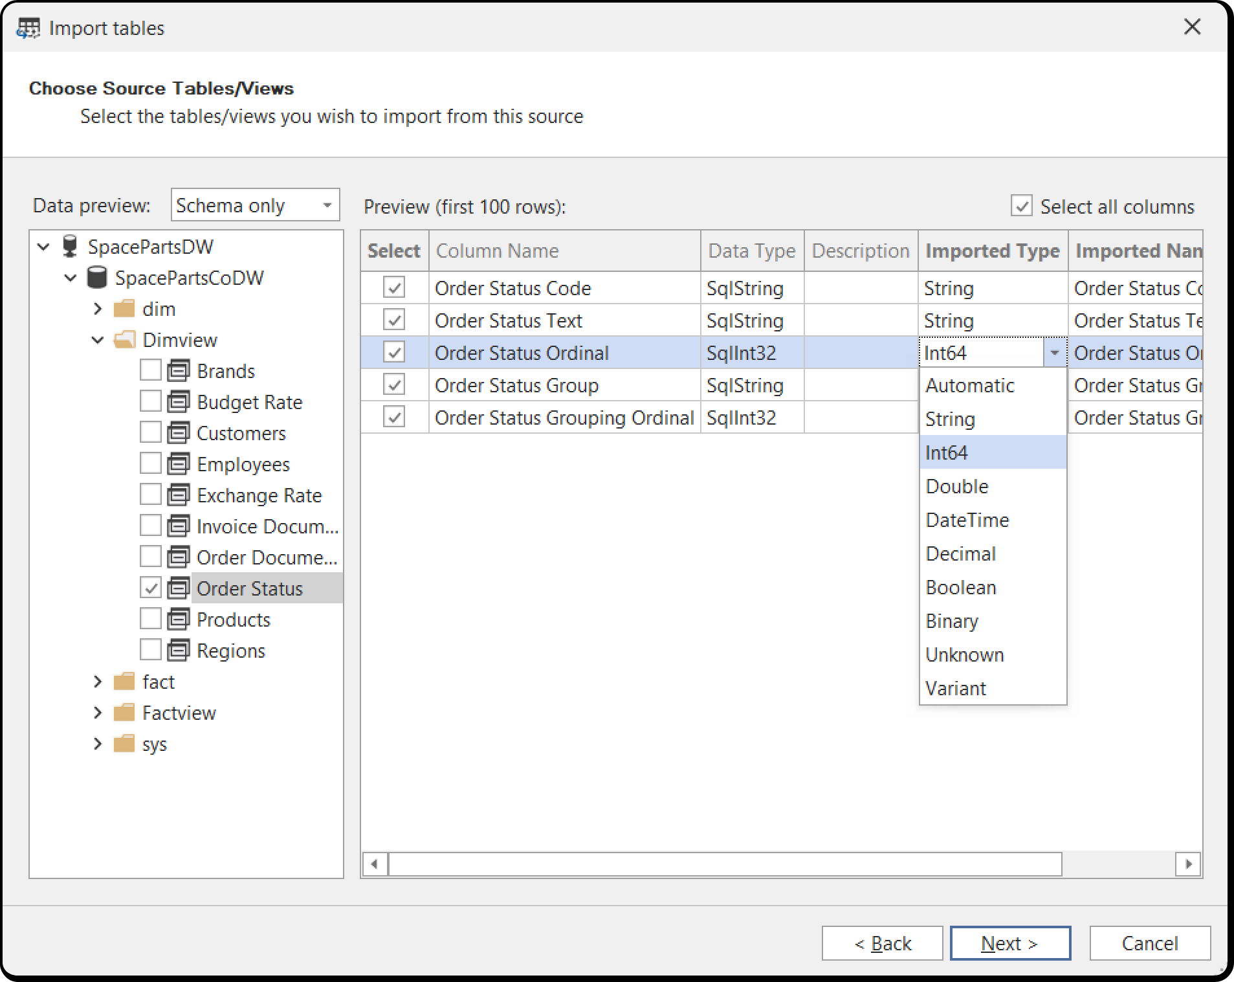
Task: Uncheck the Order Status Text column
Action: (394, 320)
